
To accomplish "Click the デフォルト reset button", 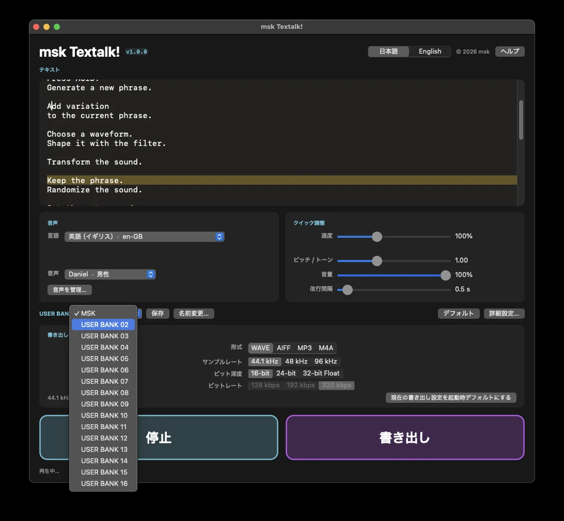I will (459, 313).
